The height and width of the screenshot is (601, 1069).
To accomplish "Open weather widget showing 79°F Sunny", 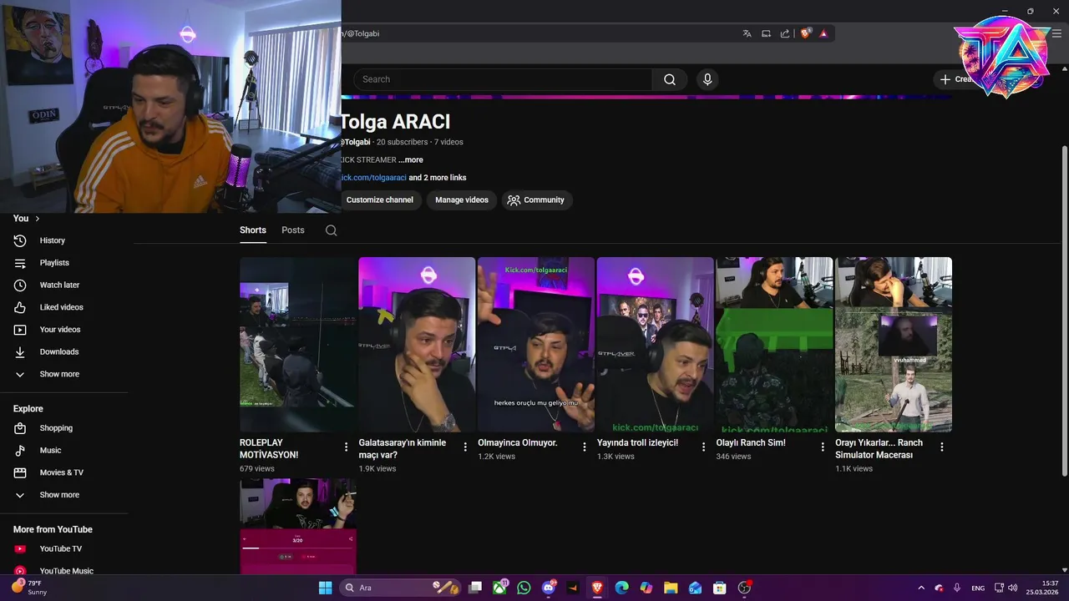I will (x=30, y=588).
